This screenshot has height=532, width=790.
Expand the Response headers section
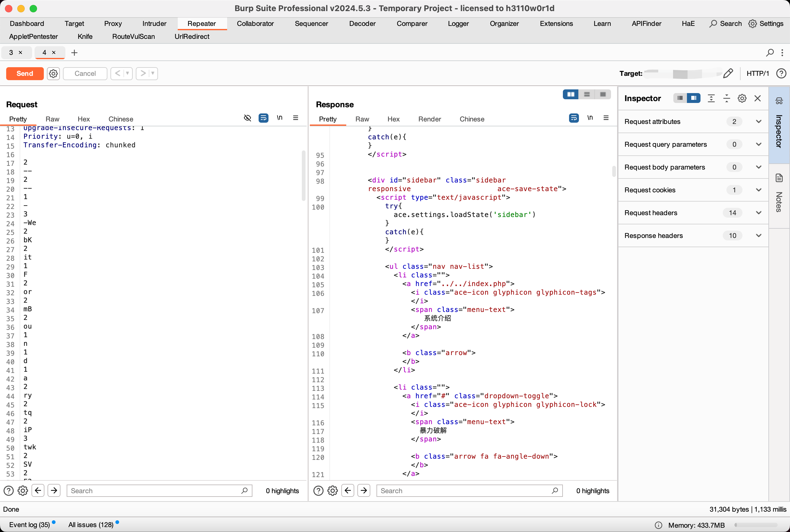759,235
